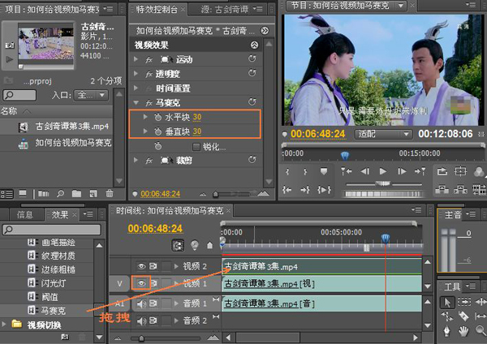Reset the 透明度 (Opacity) effect

252,73
